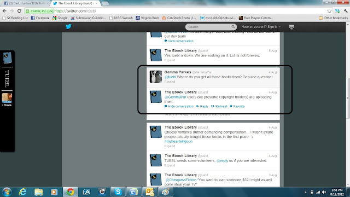350x197 pixels.
Task: Click the extension icon beside star
Action: 337,11
